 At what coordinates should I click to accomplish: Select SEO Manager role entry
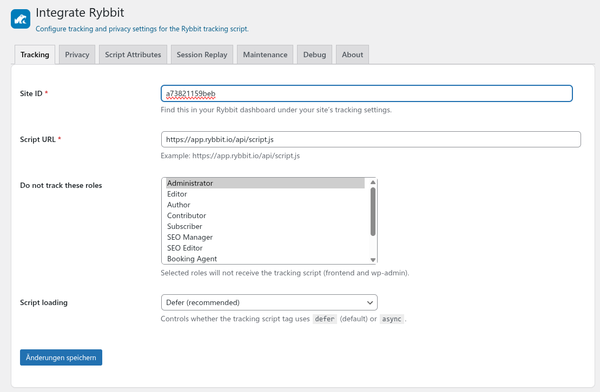pos(265,237)
